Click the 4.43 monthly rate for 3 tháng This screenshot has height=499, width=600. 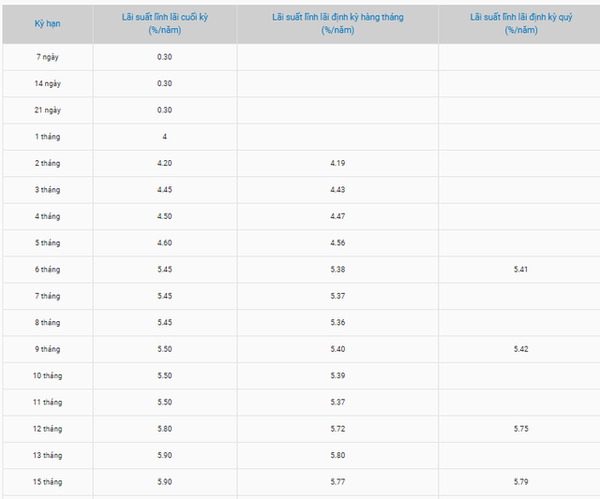[x=337, y=189]
